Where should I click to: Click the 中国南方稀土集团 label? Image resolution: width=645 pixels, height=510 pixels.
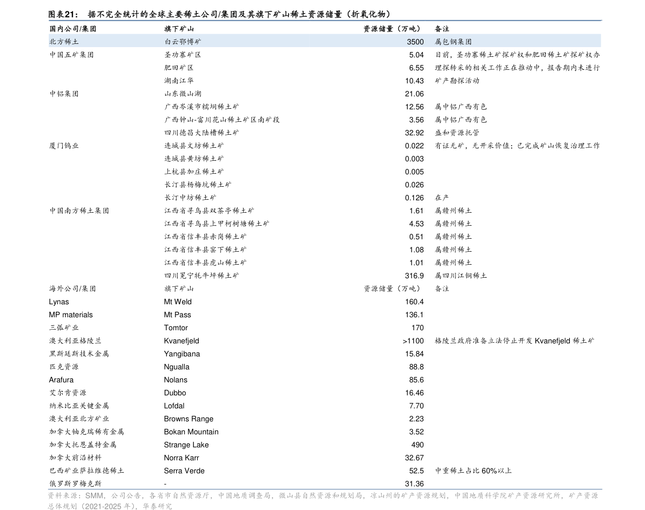[x=79, y=211]
